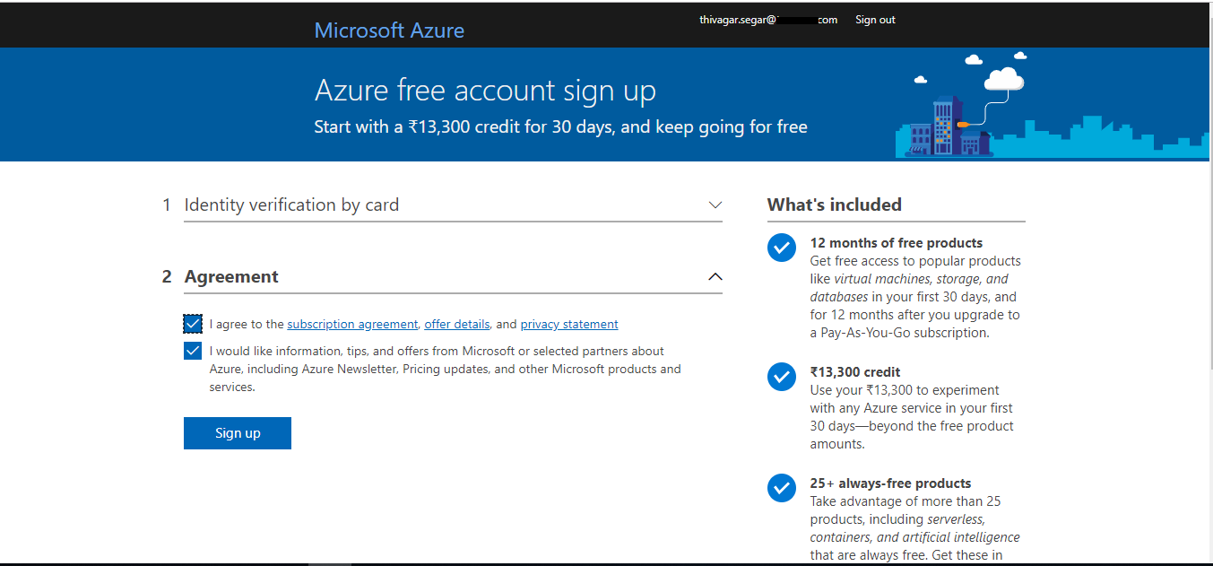Open the offer details link
1213x566 pixels.
[x=457, y=325]
